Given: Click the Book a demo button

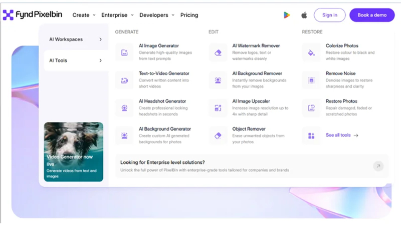Looking at the screenshot, I should point(372,15).
